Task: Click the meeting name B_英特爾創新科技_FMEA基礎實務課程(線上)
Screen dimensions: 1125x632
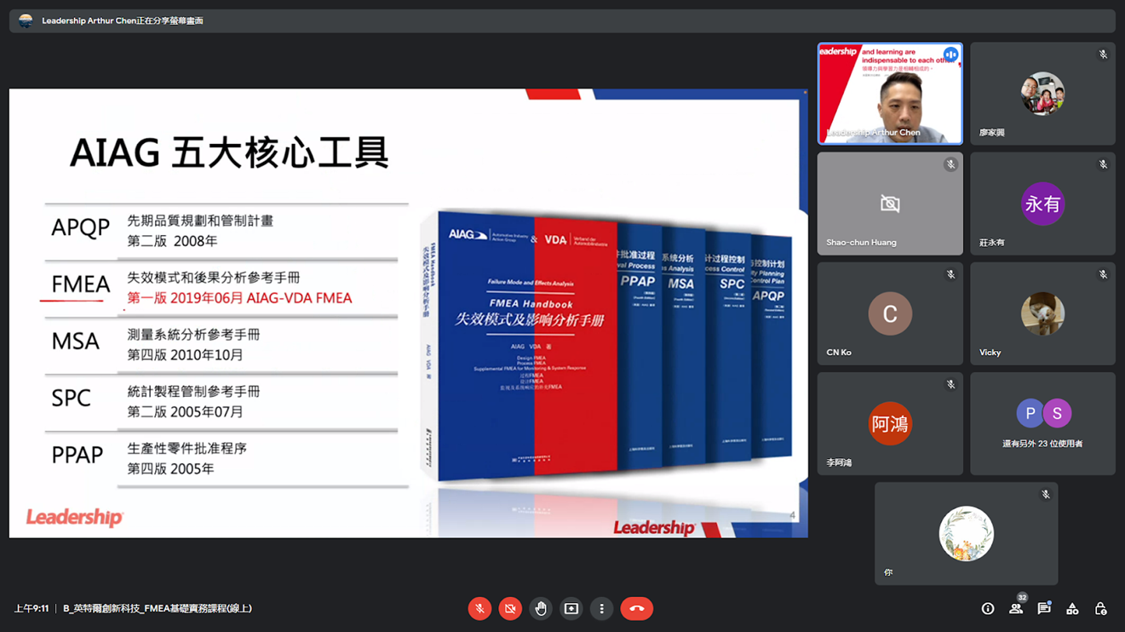Action: (158, 608)
